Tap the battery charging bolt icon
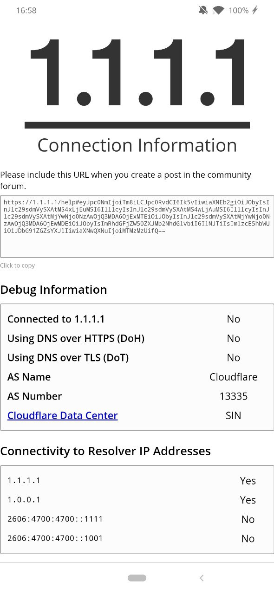This screenshot has height=594, width=274. tap(254, 10)
